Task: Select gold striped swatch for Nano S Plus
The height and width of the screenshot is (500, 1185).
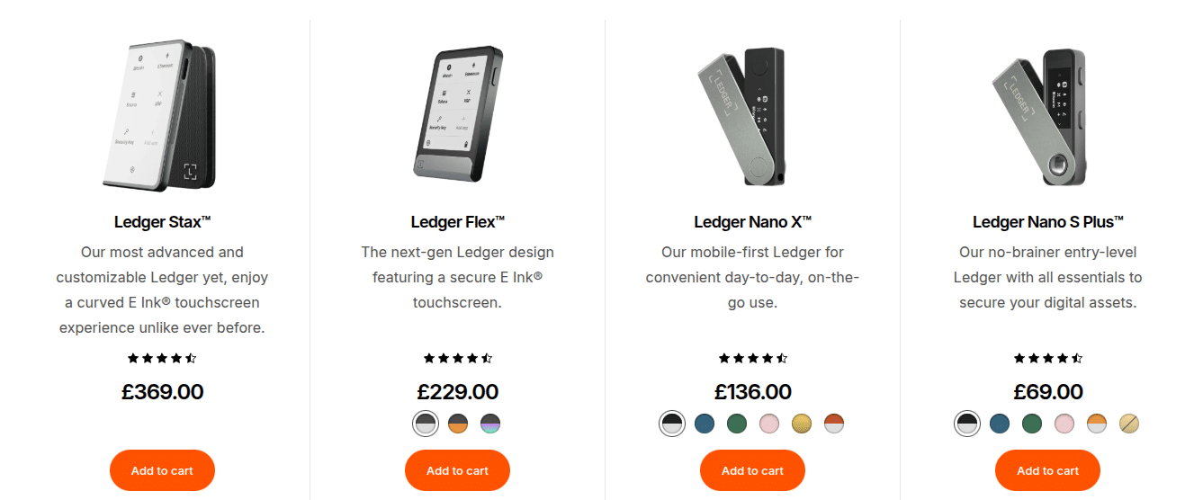Action: pos(1129,424)
